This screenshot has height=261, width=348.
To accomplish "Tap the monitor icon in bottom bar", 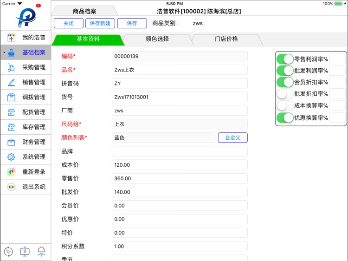I will (25, 251).
